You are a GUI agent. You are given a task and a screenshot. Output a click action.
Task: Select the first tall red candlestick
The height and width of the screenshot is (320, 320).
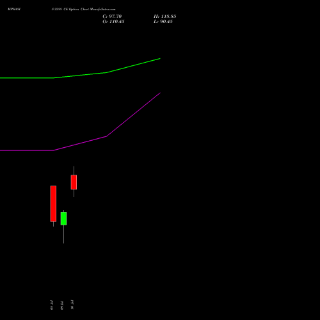[53, 204]
